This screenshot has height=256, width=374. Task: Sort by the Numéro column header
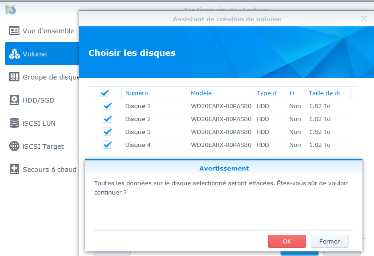tap(154, 93)
